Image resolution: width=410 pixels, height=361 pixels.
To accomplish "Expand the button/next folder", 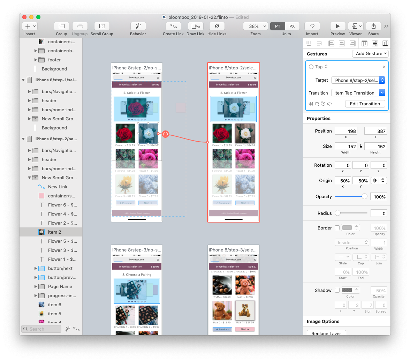I will tap(36, 269).
